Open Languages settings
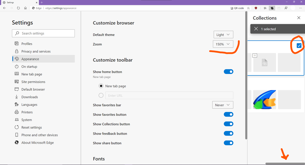Viewport: 305px width, 165px height. point(44,104)
